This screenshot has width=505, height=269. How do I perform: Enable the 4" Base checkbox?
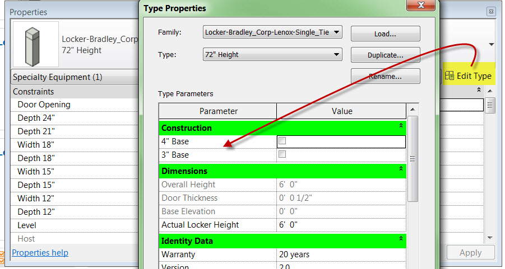(x=282, y=141)
